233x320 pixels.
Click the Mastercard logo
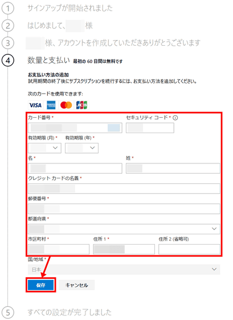coord(66,105)
